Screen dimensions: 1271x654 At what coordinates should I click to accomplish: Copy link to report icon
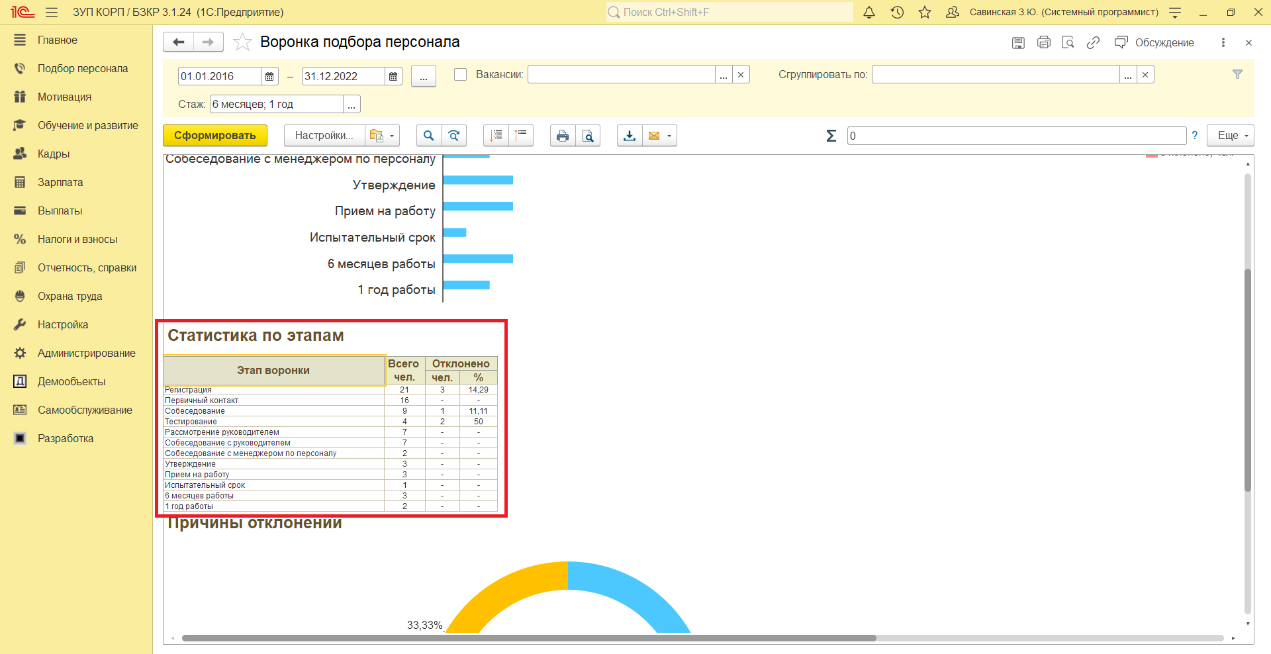point(1093,42)
